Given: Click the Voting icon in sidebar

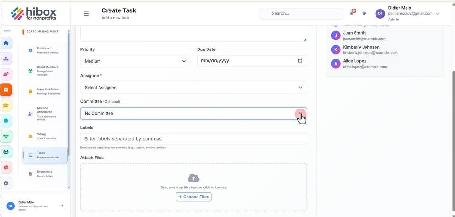Looking at the screenshot, I should (30, 137).
